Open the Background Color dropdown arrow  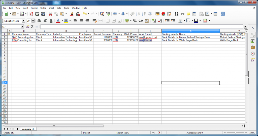(x=70, y=21)
